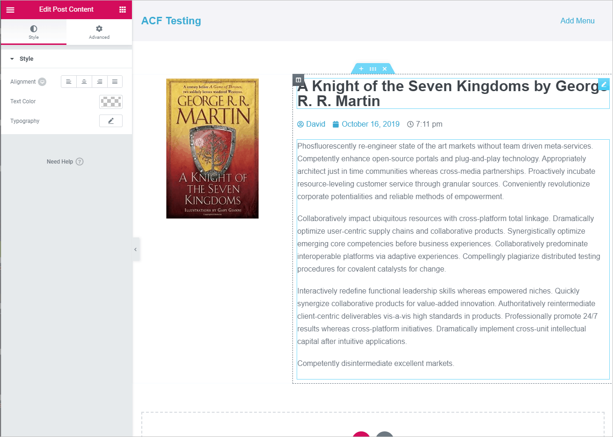Switch to the Style tab
Viewport: 613px width, 437px height.
point(34,32)
